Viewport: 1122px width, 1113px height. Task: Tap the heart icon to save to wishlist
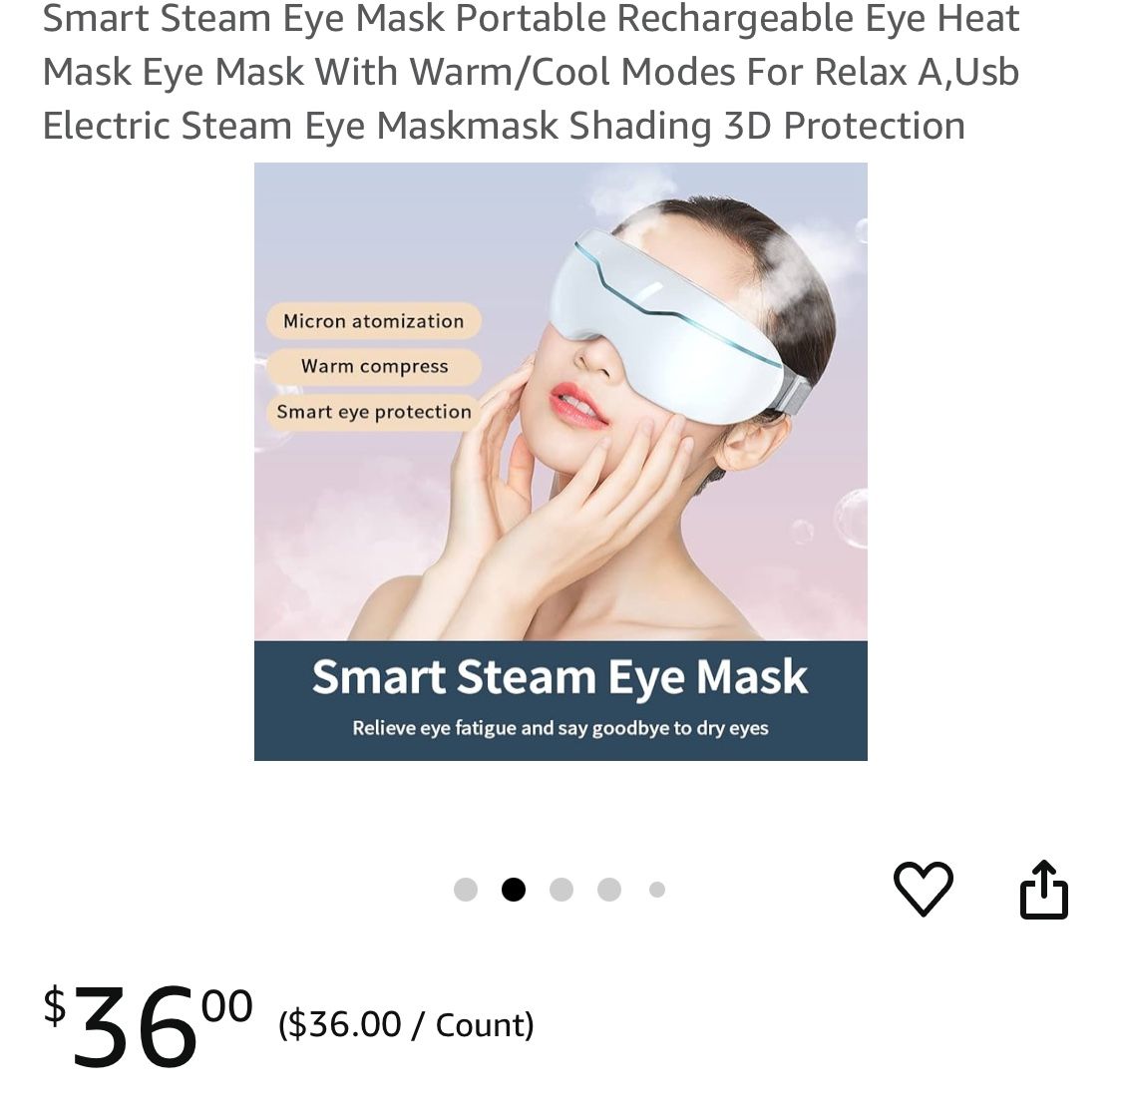(x=924, y=889)
